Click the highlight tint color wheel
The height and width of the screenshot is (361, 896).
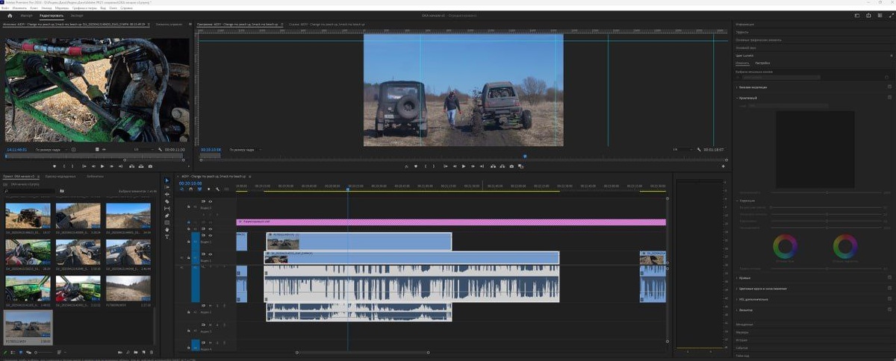845,245
